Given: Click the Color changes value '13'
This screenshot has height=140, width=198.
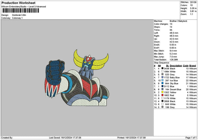Looking at the screenshot, I should [x=171, y=24].
